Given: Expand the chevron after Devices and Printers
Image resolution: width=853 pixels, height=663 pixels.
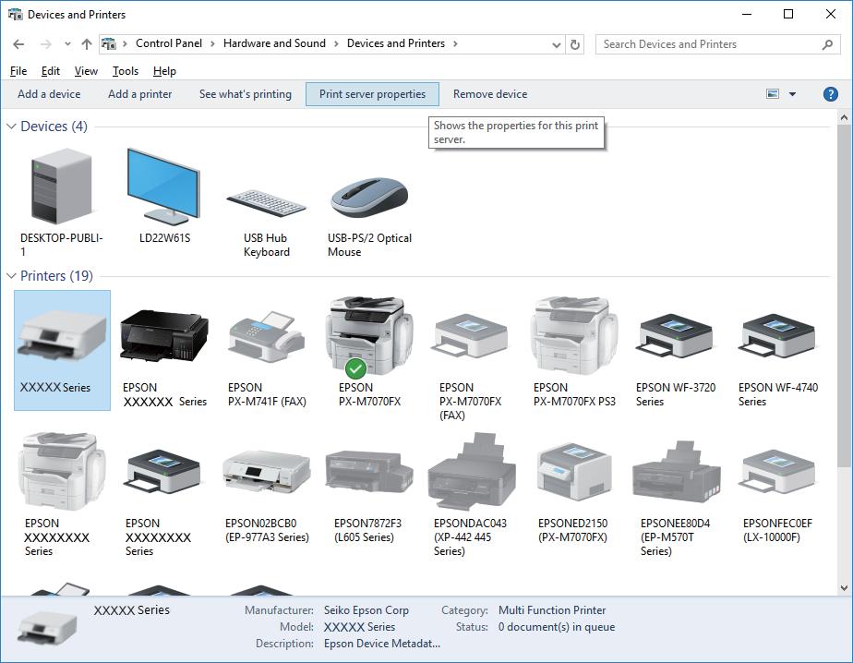Looking at the screenshot, I should tap(455, 43).
